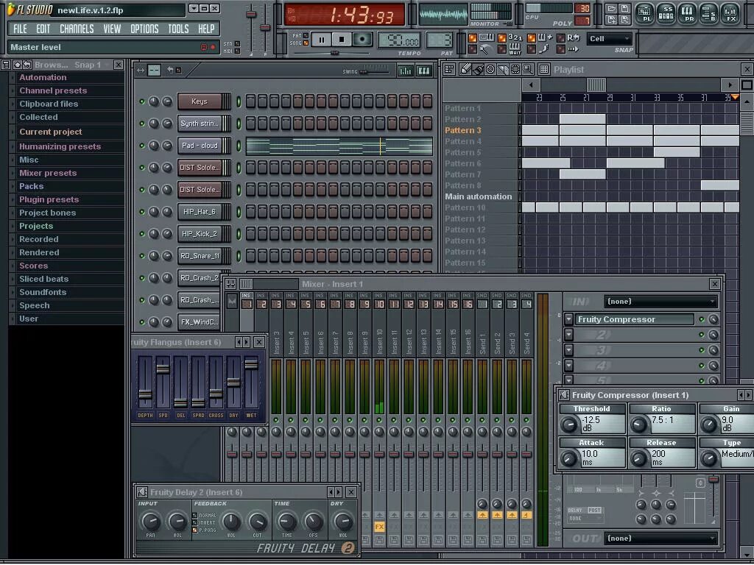Click the record button in transport
Image resolution: width=754 pixels, height=565 pixels.
click(362, 40)
